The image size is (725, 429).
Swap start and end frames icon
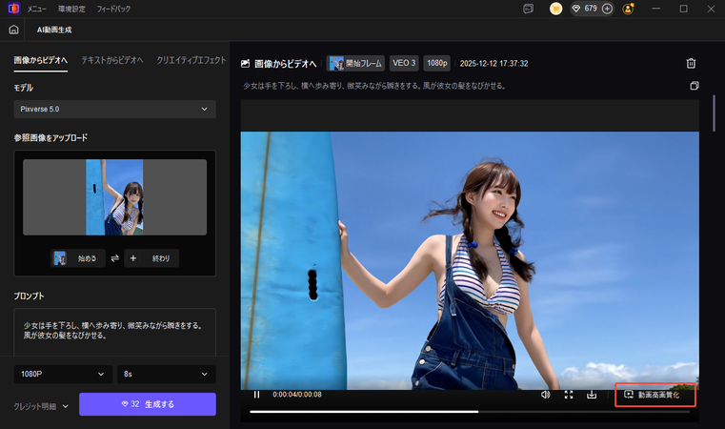click(x=114, y=258)
